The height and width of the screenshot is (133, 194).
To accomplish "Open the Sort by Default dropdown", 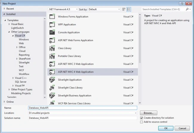I will (104, 9).
